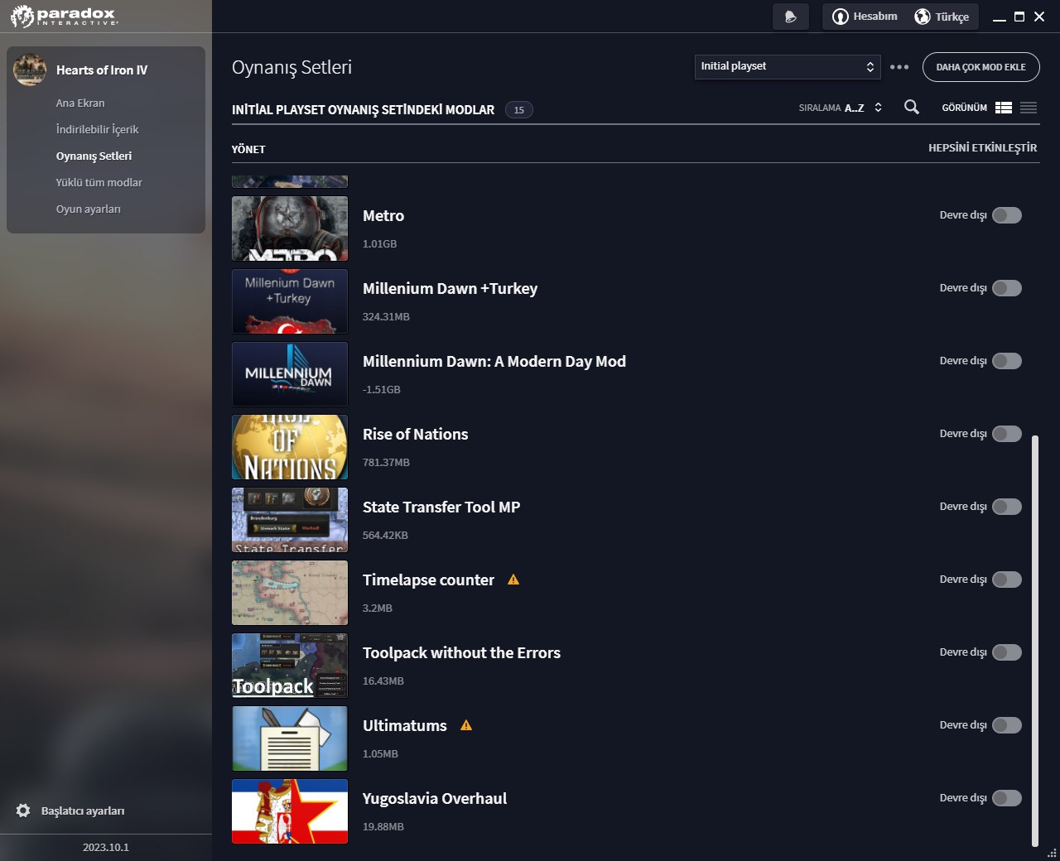Click the Hesabım account icon
The width and height of the screenshot is (1060, 861).
841,17
